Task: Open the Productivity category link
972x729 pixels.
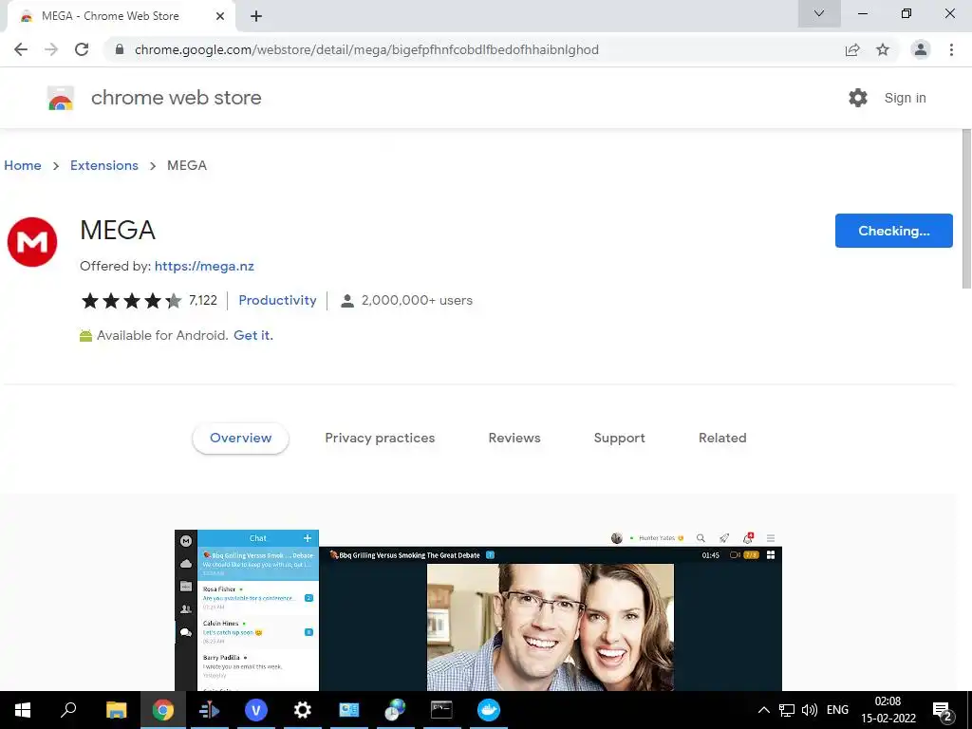Action: (277, 300)
